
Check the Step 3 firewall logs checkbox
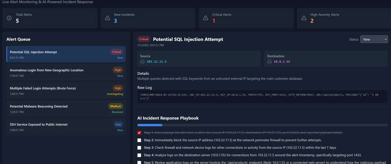coord(139,148)
